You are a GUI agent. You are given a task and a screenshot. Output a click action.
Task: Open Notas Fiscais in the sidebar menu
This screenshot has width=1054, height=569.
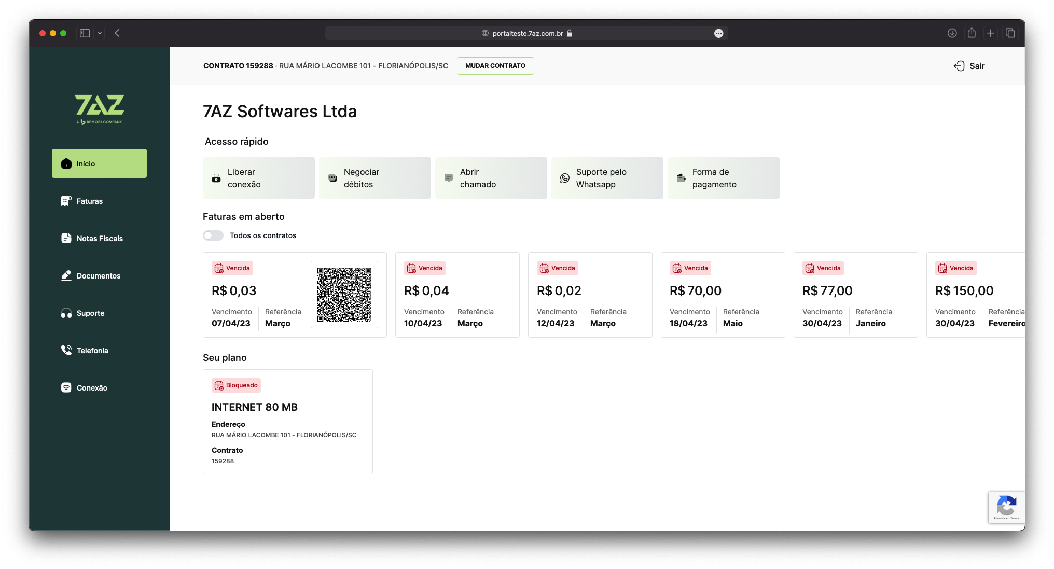tap(99, 238)
